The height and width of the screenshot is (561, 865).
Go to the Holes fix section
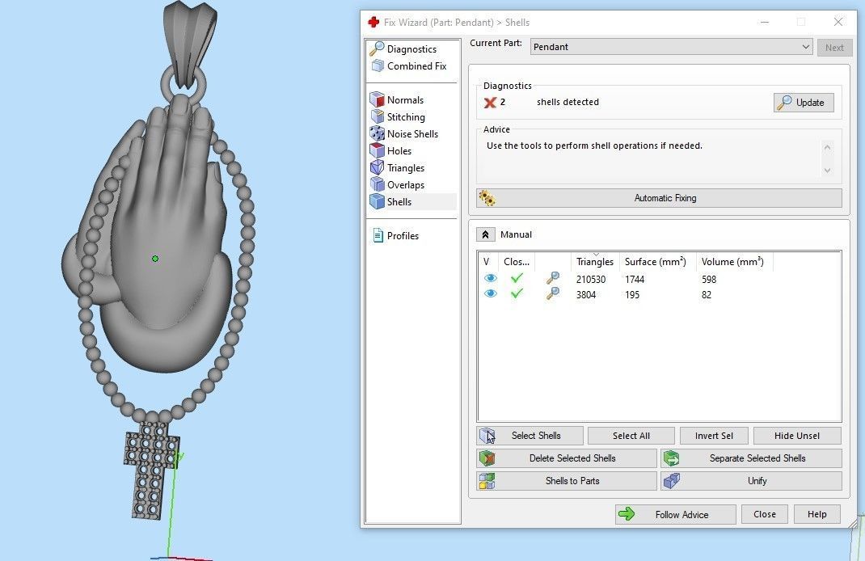click(x=399, y=151)
